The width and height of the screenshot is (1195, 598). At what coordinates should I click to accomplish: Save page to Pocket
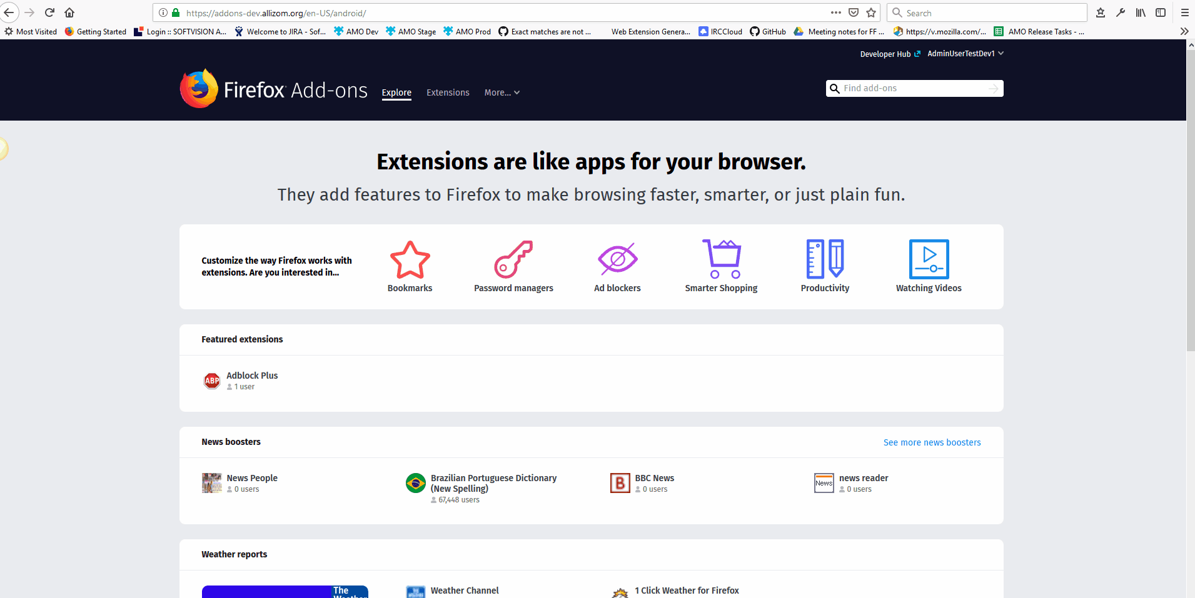coord(854,12)
